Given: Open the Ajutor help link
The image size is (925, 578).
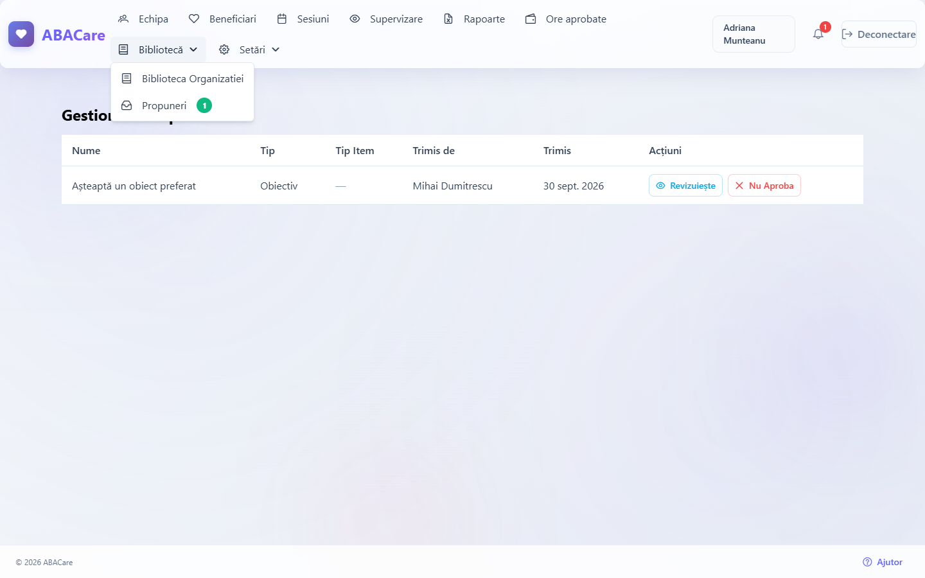Looking at the screenshot, I should (883, 562).
